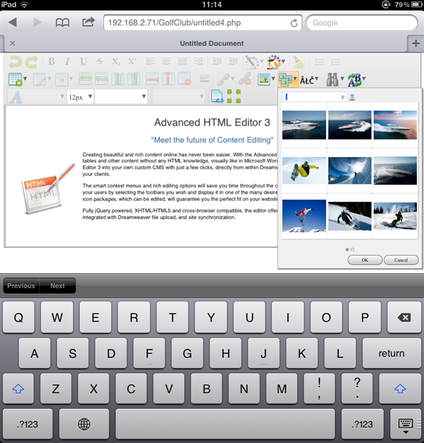Click the upload image icon in gallery
Screen dimensions: 424x443
(x=352, y=98)
